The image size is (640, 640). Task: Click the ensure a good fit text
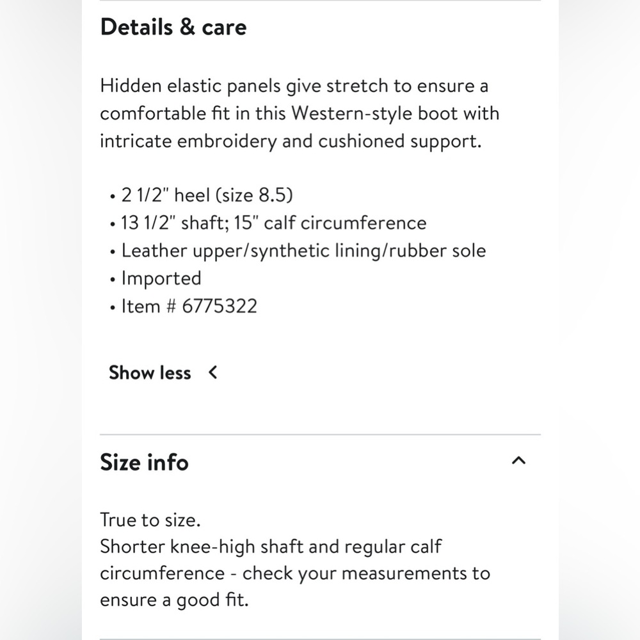pos(174,600)
